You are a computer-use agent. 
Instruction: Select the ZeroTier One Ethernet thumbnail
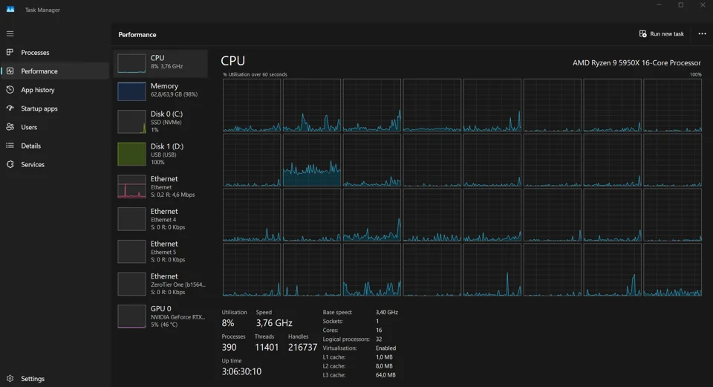131,284
